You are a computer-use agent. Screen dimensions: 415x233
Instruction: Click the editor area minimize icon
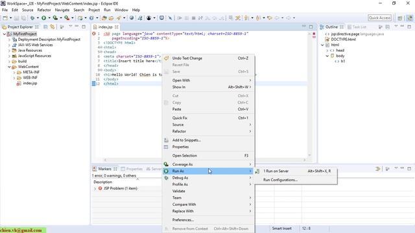(304, 26)
